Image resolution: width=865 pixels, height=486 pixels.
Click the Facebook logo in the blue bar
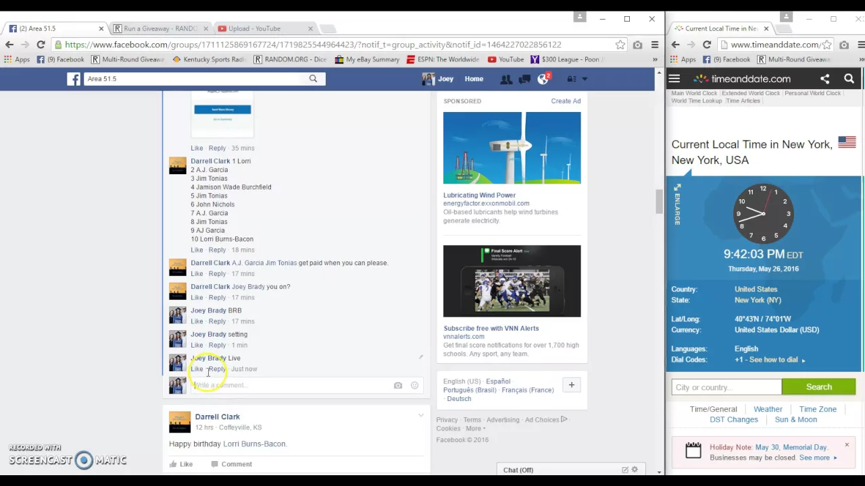click(74, 79)
